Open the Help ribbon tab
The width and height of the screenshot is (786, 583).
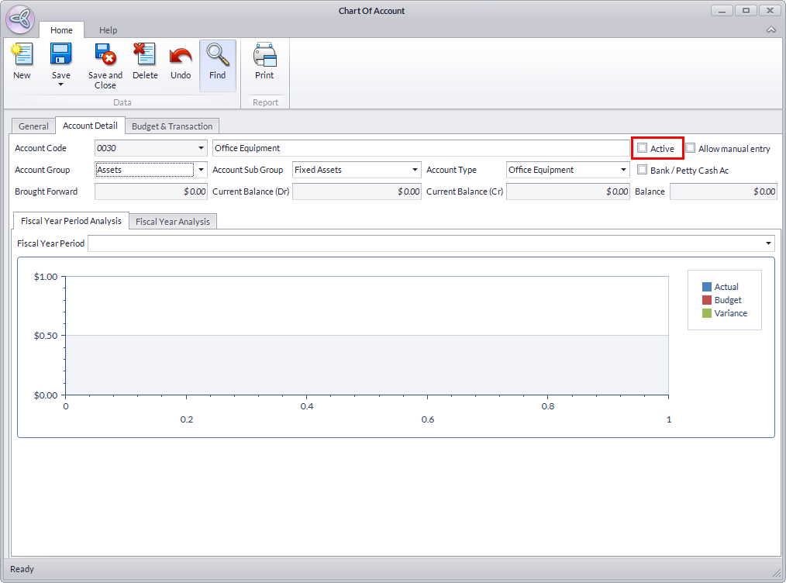[108, 30]
